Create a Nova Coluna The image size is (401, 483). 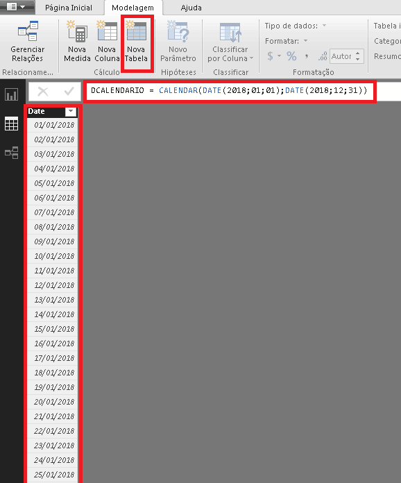pyautogui.click(x=107, y=42)
